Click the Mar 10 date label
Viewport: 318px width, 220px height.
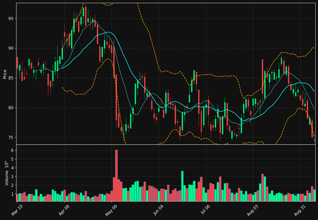(x=17, y=210)
